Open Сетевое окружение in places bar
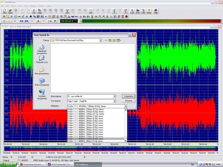This screenshot has width=223, height=167. 42,94
